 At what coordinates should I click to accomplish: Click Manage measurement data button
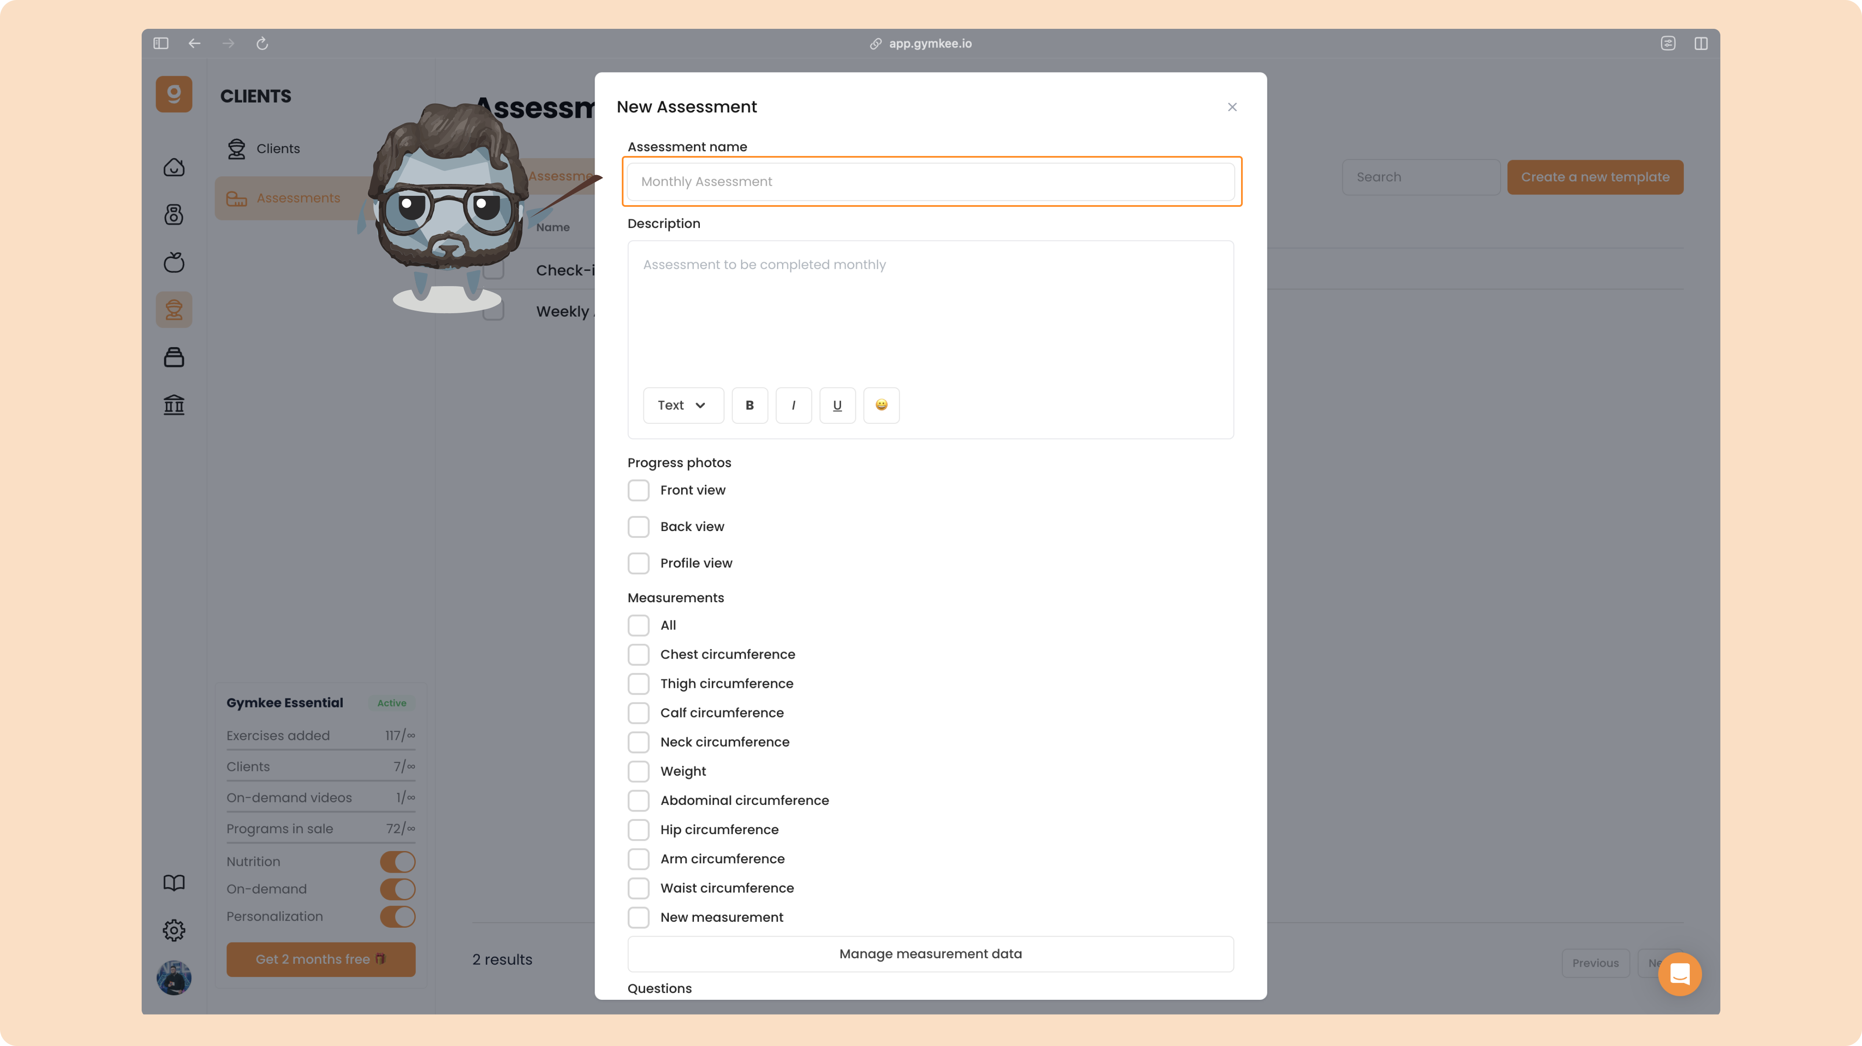[930, 954]
